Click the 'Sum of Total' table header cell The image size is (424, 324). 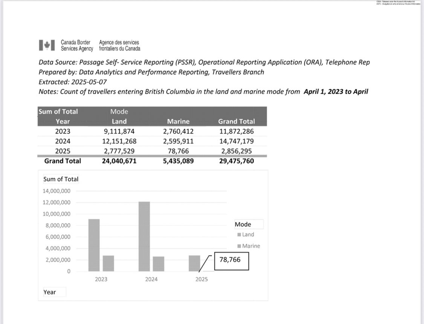click(58, 112)
